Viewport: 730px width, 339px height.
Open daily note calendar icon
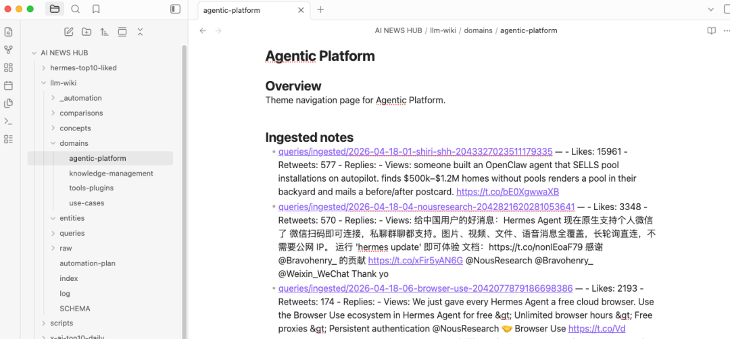[x=8, y=86]
